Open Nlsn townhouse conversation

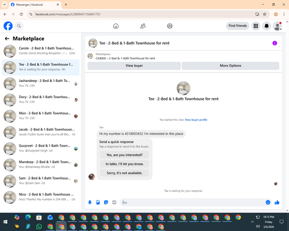[40, 116]
